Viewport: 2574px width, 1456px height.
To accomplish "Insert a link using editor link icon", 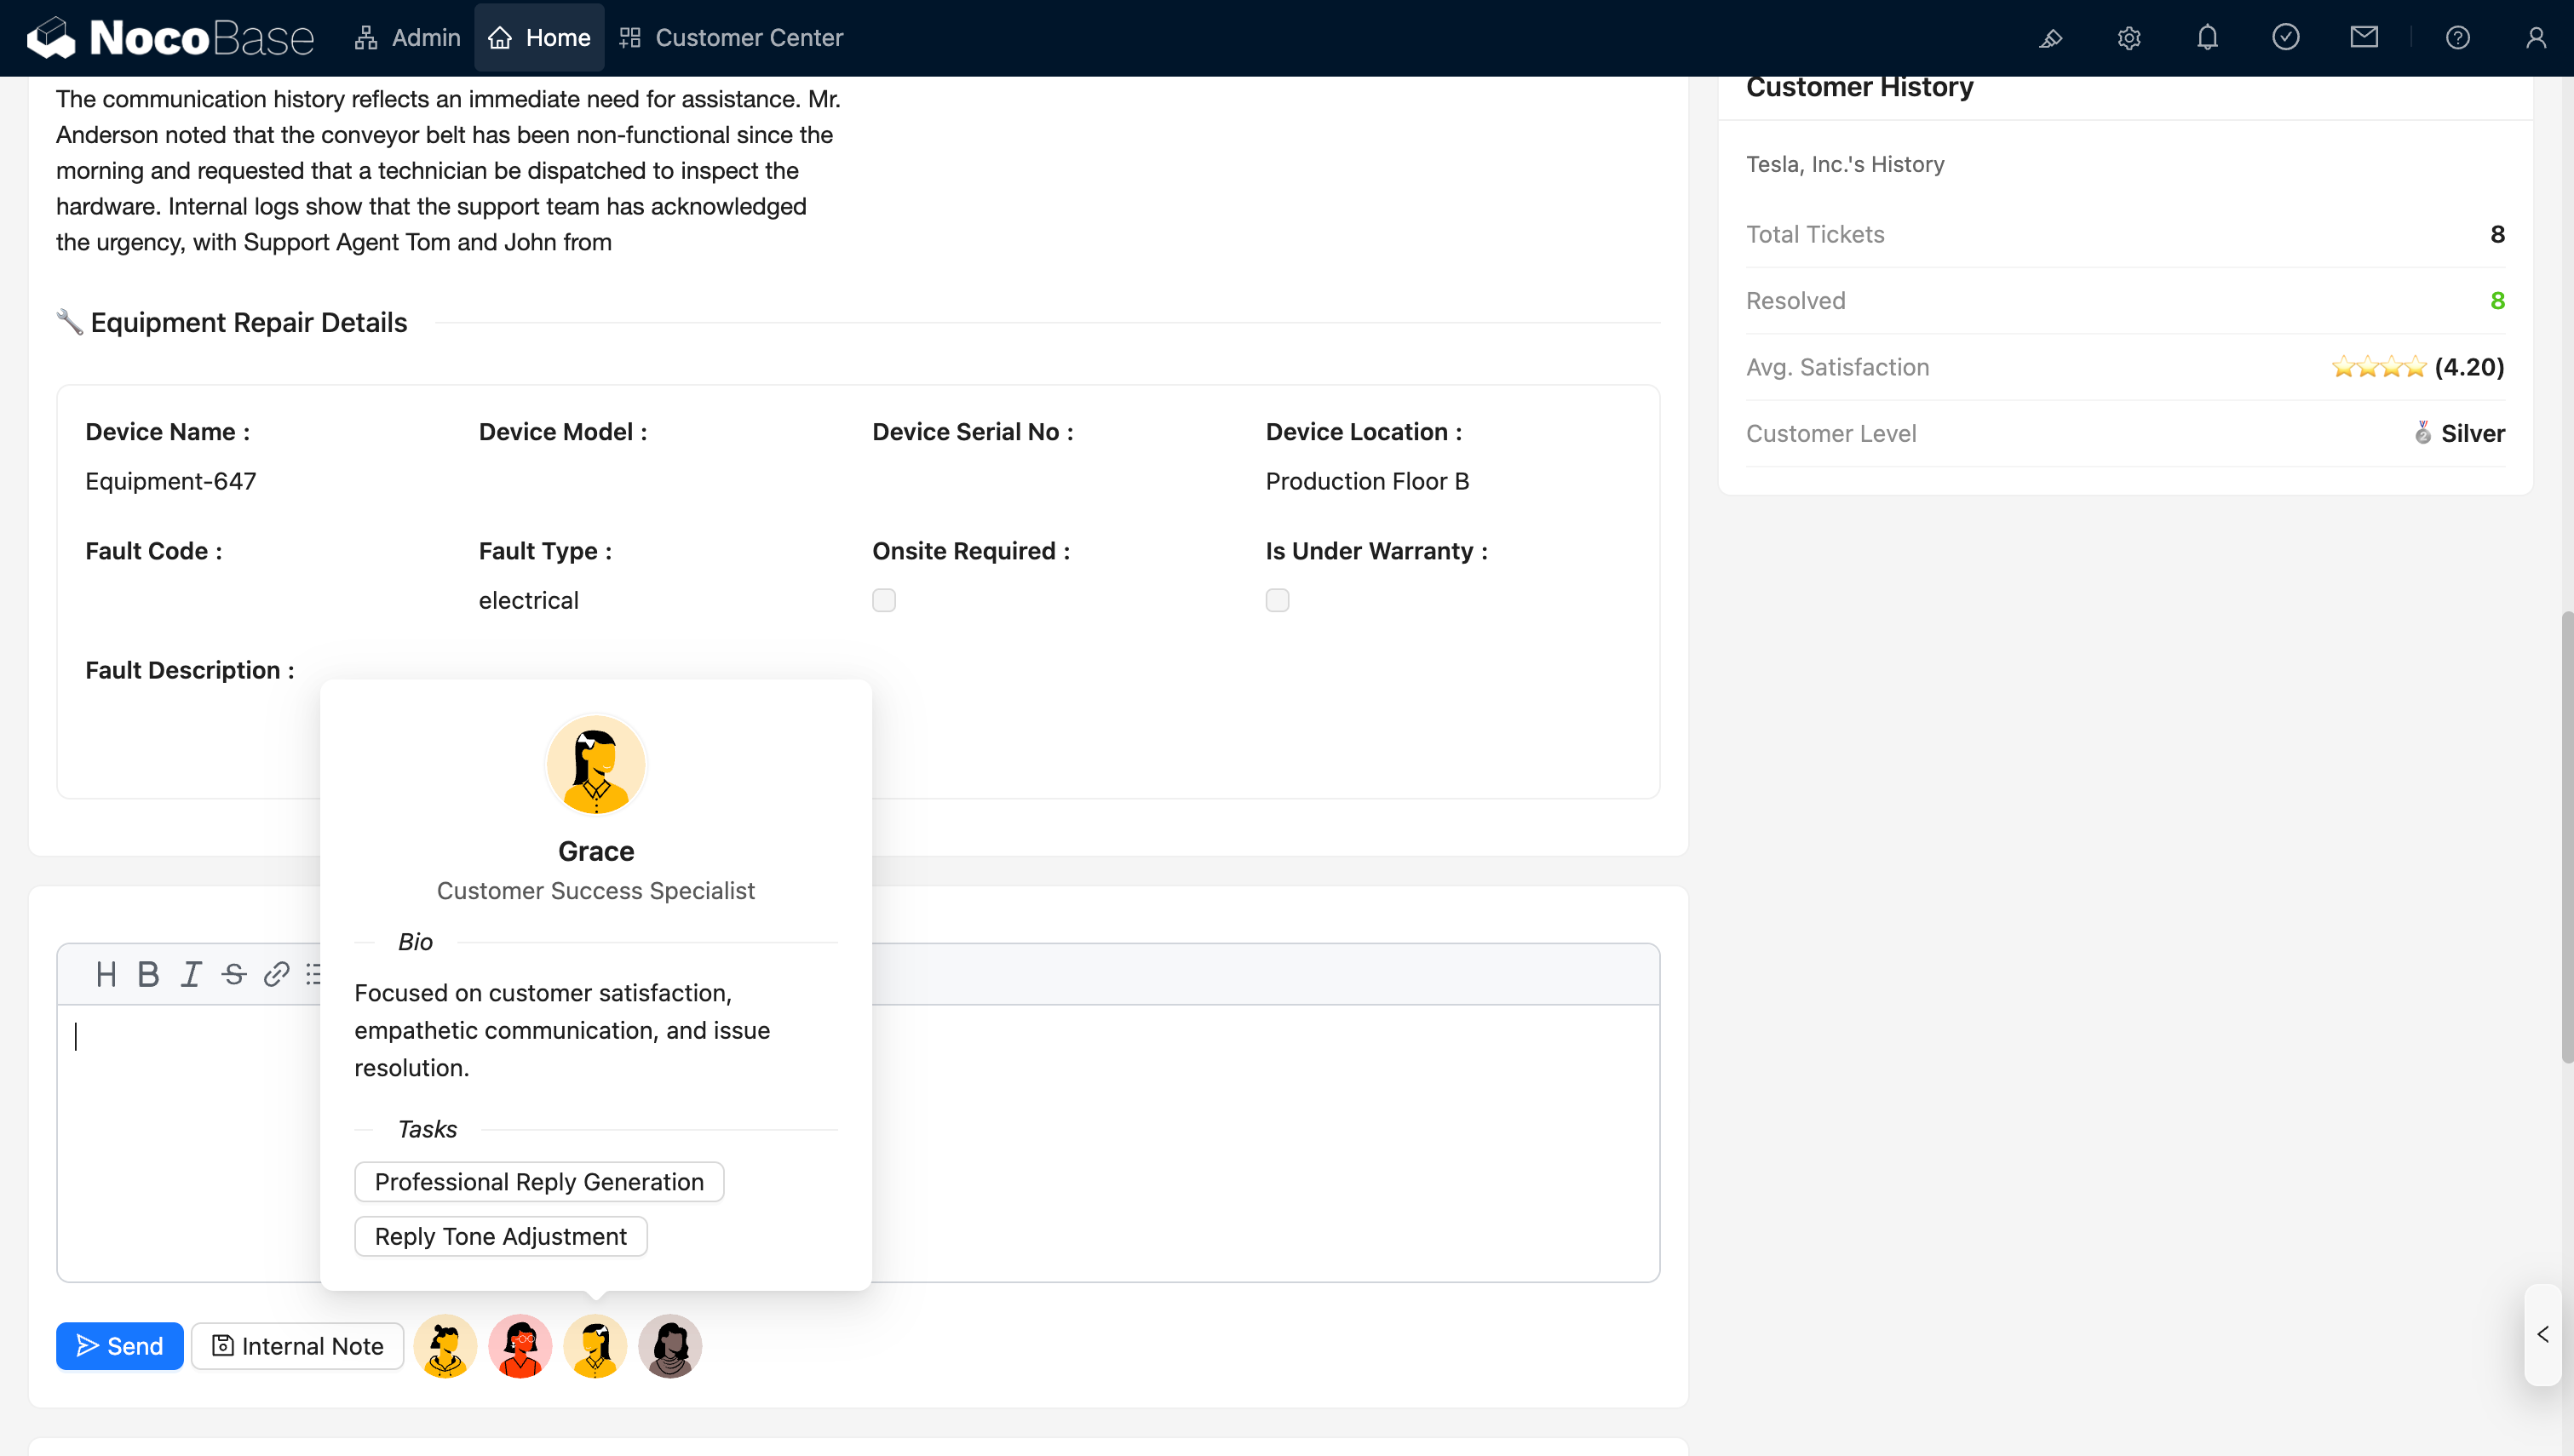I will click(x=276, y=974).
